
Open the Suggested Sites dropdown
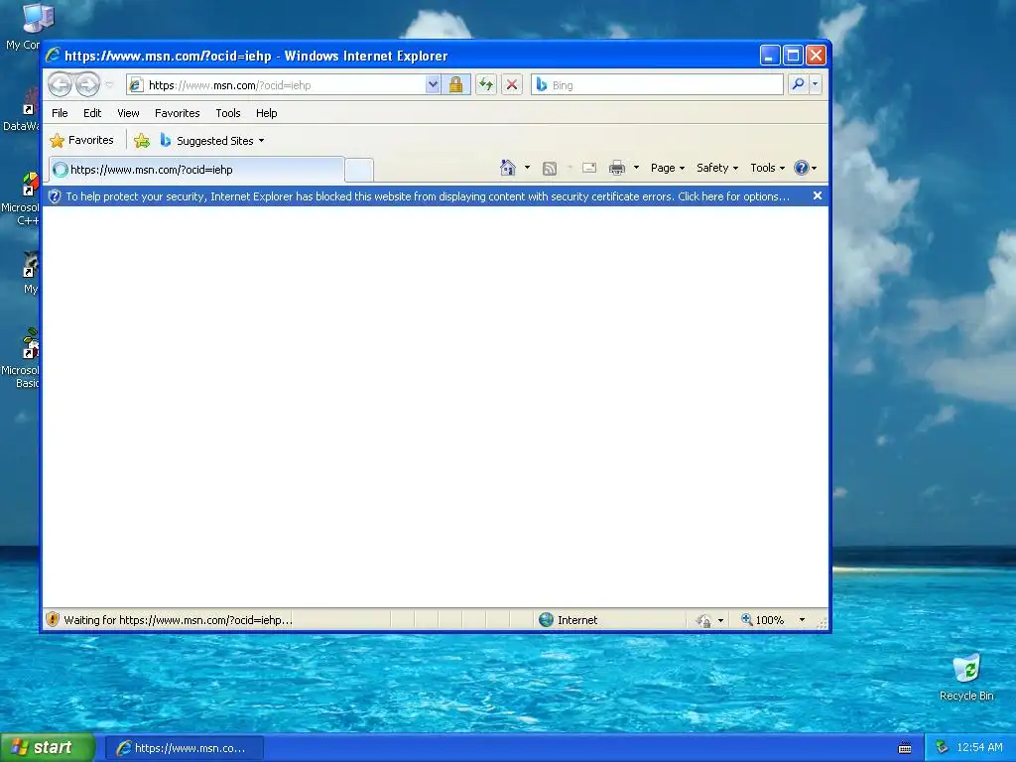(x=212, y=140)
